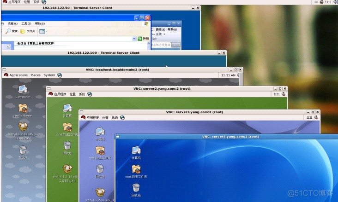Click 文件夹 folders button in explorer toolbar
Viewport: 338px width, 202px height.
pyautogui.click(x=27, y=31)
